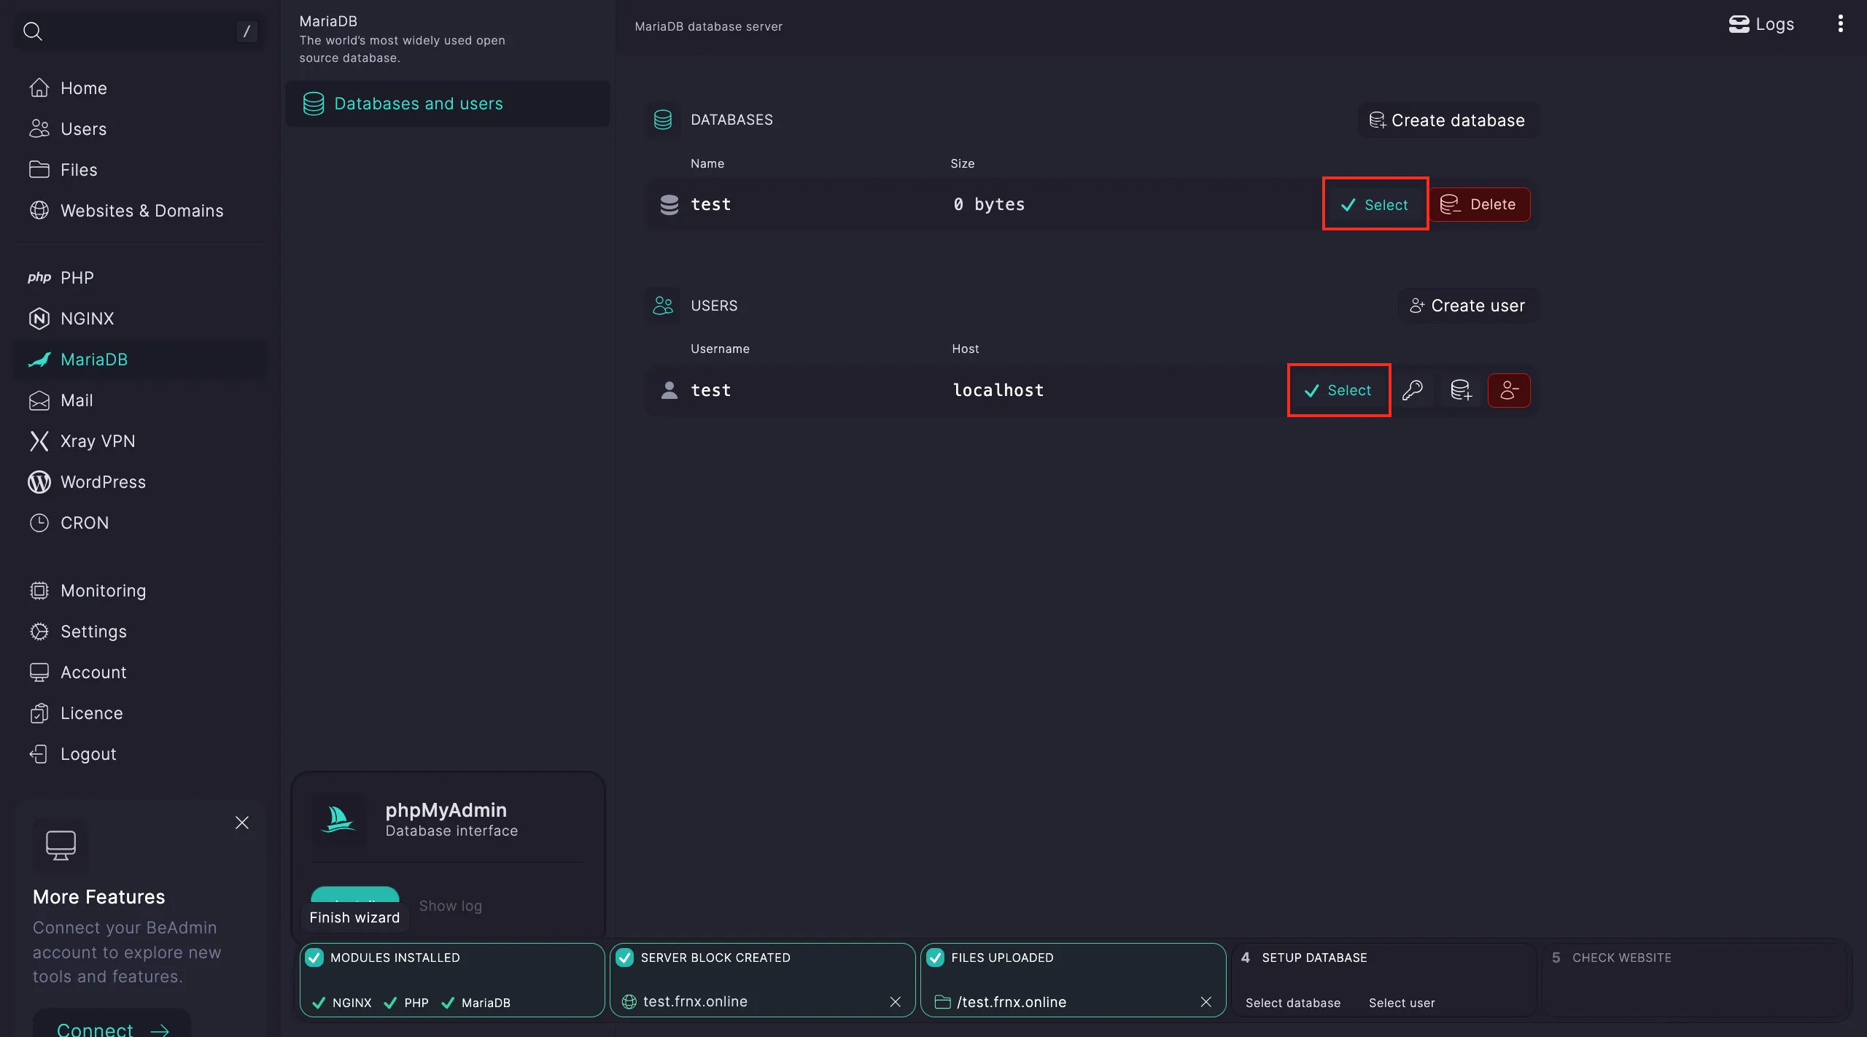The image size is (1867, 1037).
Task: Click the DATABASES section icon
Action: coord(663,120)
